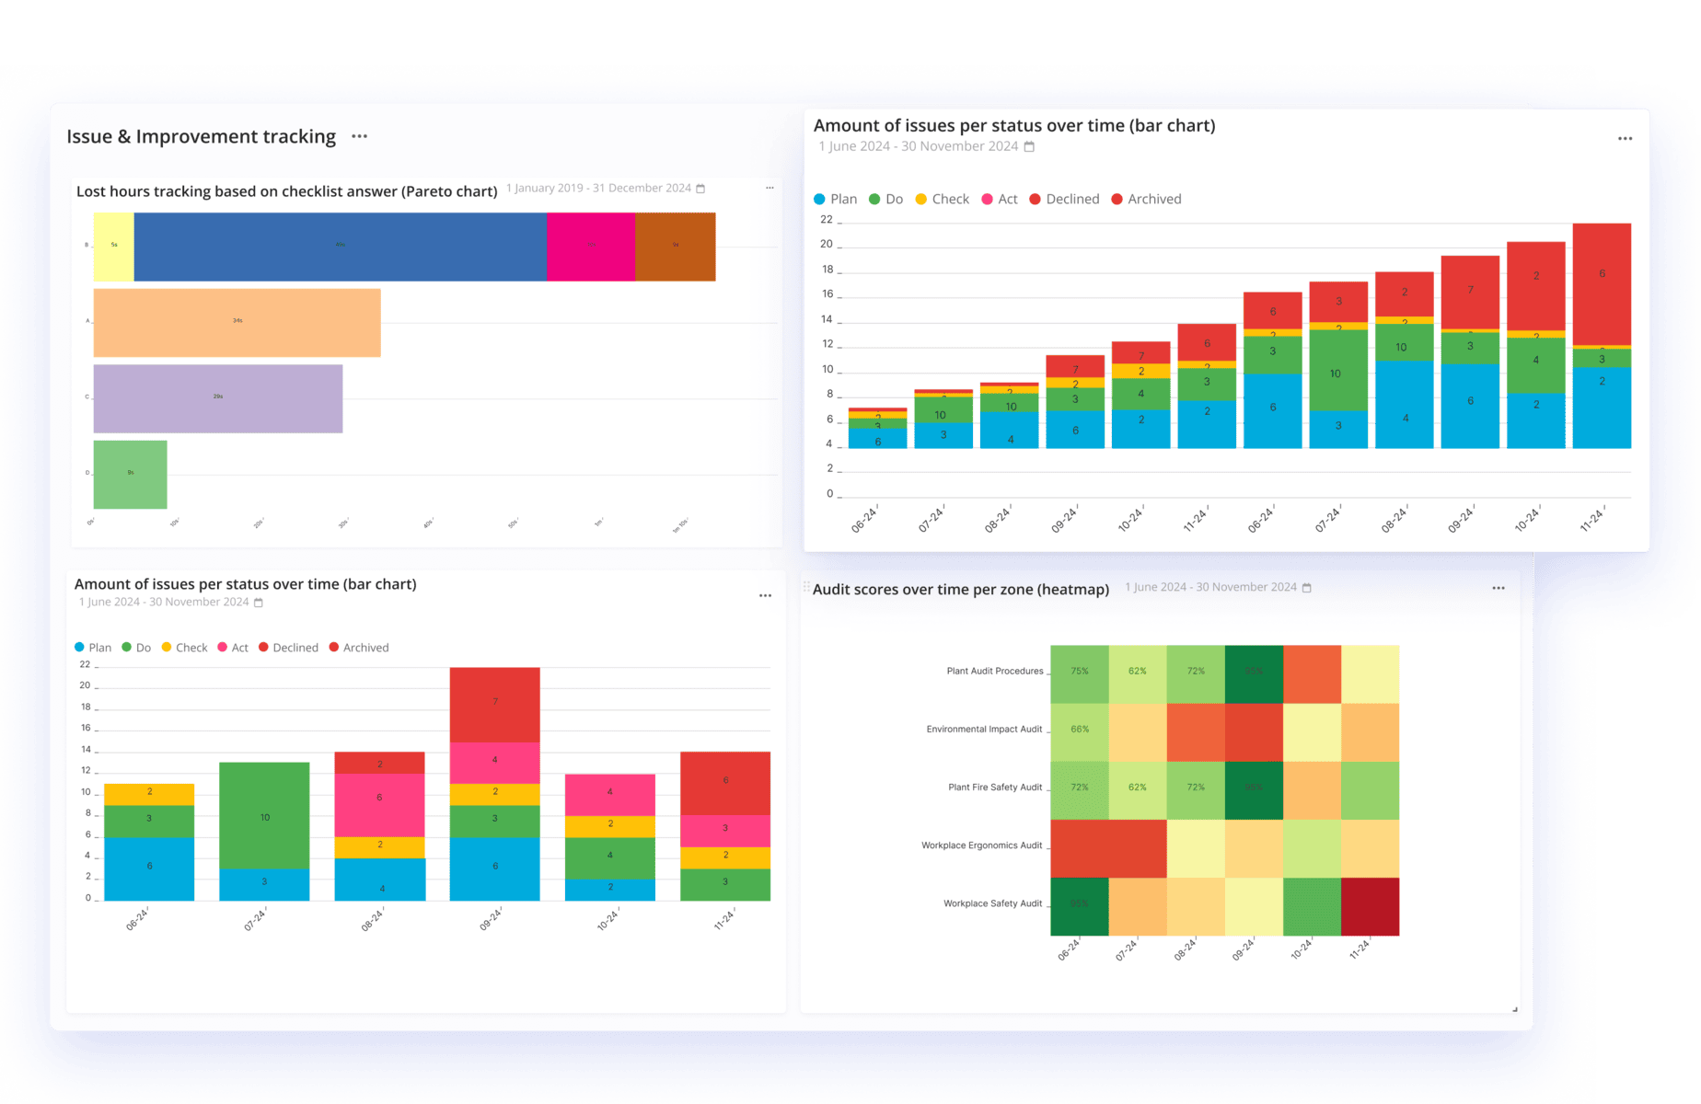This screenshot has height=1104, width=1701.
Task: Toggle the Plan series in the enlarged chart legend
Action: 835,199
